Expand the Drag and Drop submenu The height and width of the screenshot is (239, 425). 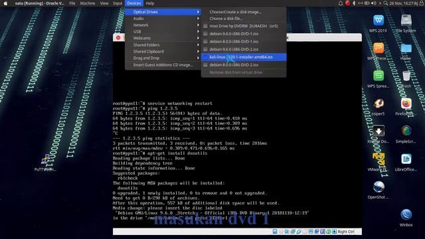pyautogui.click(x=163, y=58)
